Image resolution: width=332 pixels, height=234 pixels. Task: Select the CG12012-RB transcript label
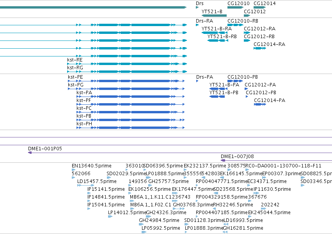click(x=259, y=37)
